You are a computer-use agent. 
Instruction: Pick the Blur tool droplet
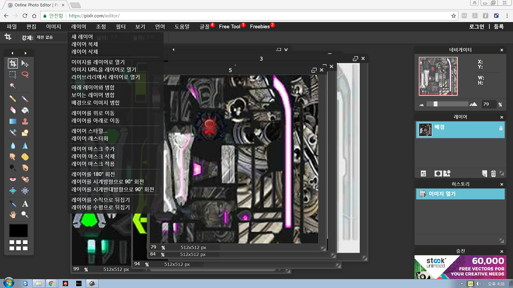[x=13, y=145]
